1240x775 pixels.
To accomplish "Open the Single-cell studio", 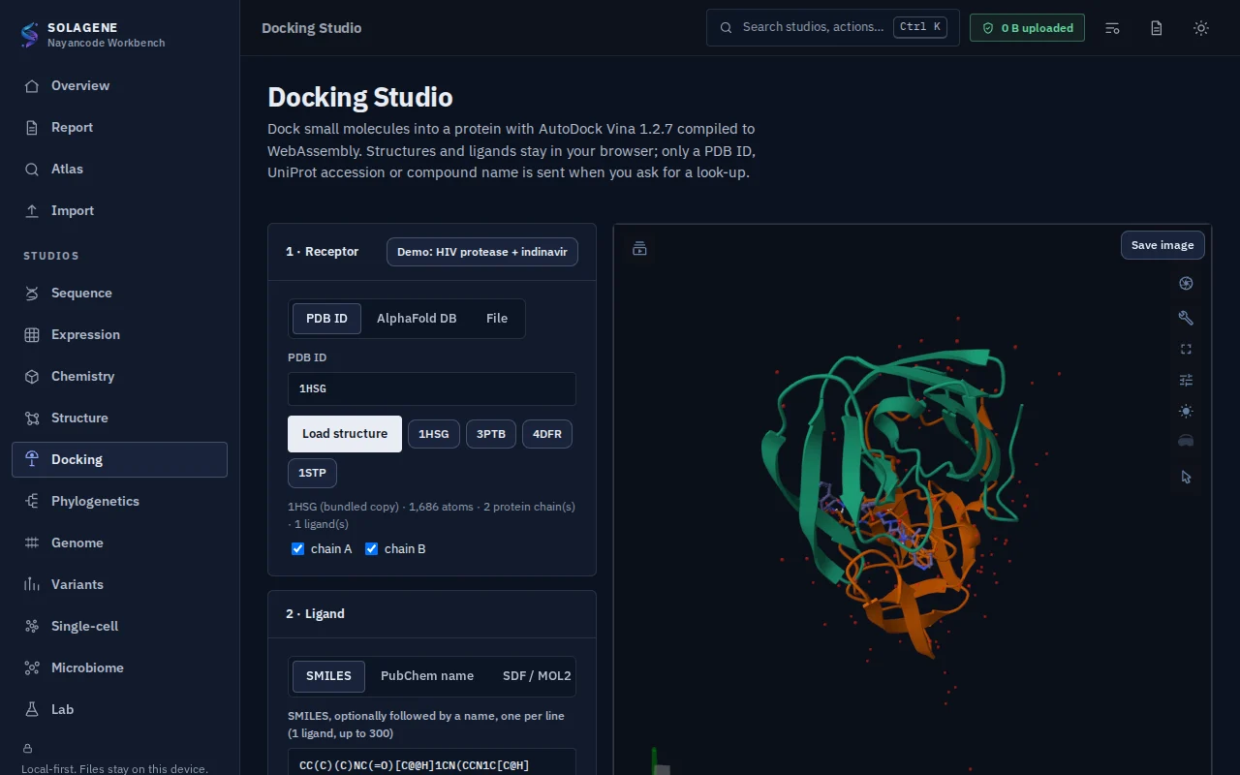I will point(119,626).
